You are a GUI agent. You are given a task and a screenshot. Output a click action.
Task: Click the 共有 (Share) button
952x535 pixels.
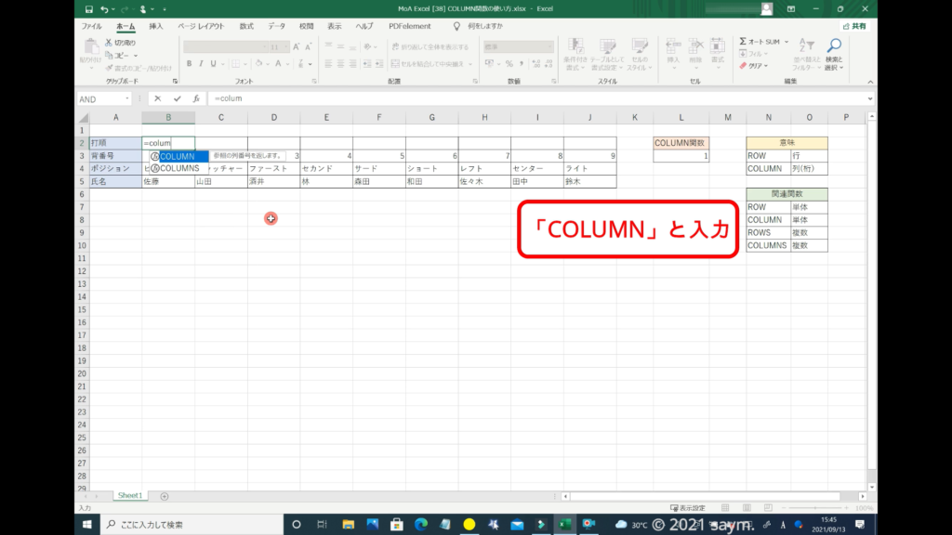tap(853, 26)
